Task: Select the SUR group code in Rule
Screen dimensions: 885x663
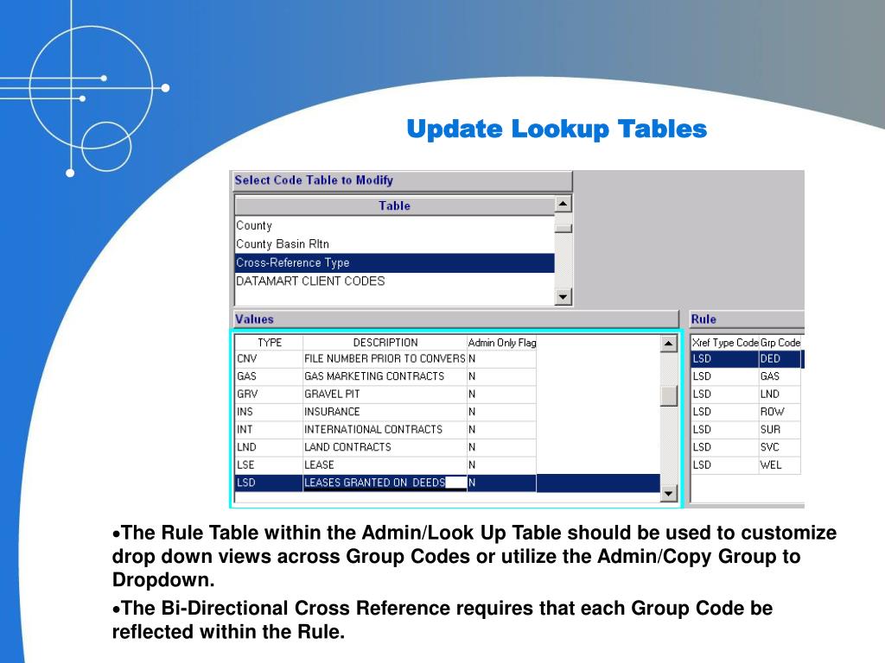Action: [x=780, y=430]
